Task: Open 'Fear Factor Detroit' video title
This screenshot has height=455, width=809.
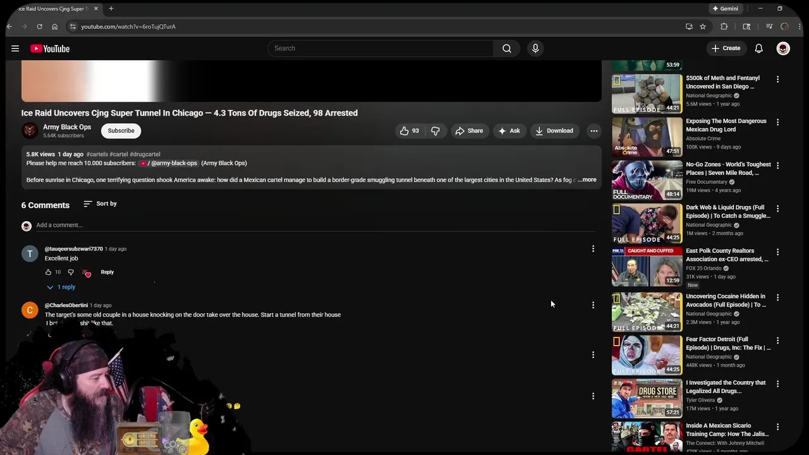Action: click(728, 343)
